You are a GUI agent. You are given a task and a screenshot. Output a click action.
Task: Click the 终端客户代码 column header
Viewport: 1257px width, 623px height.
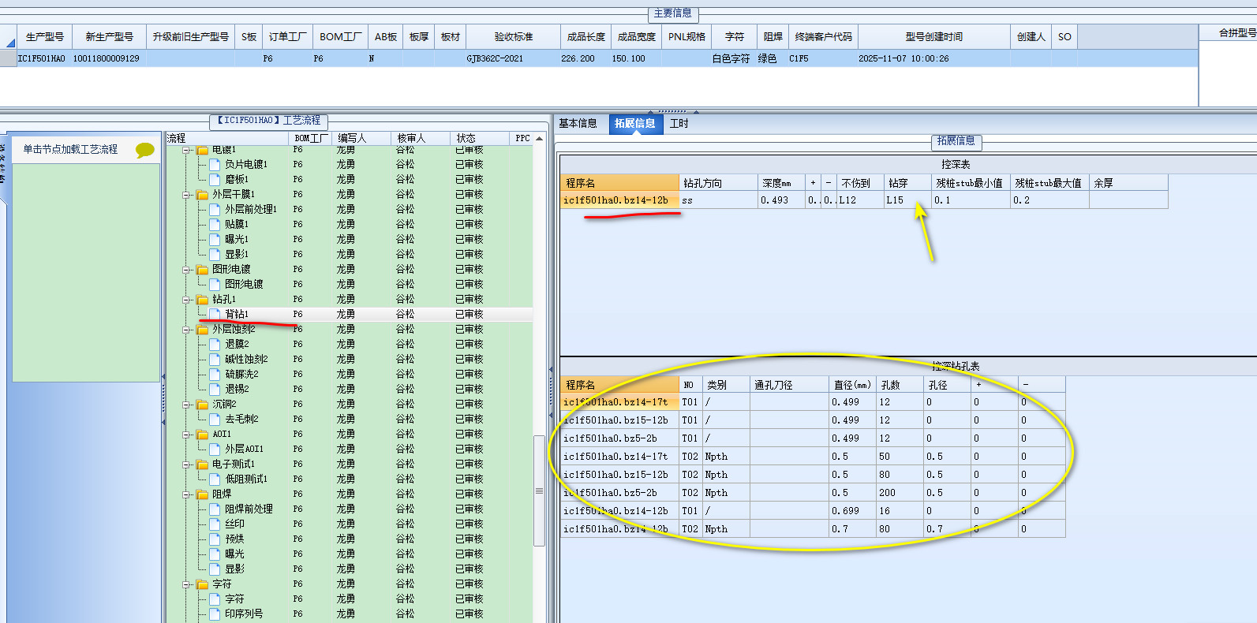click(x=823, y=37)
